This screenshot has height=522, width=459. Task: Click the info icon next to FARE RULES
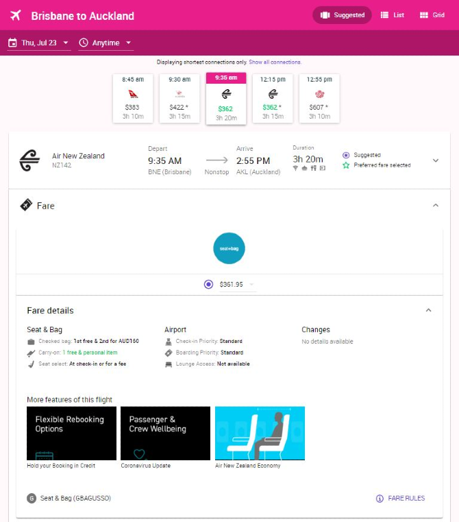tap(380, 499)
